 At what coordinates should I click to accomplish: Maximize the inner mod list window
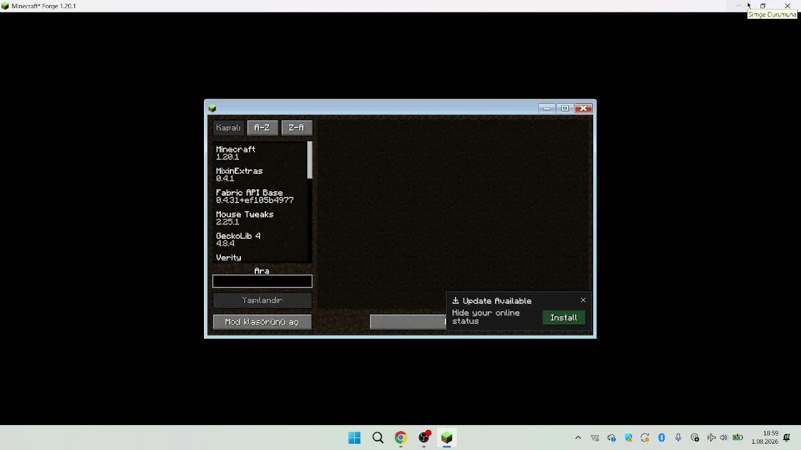pyautogui.click(x=565, y=108)
